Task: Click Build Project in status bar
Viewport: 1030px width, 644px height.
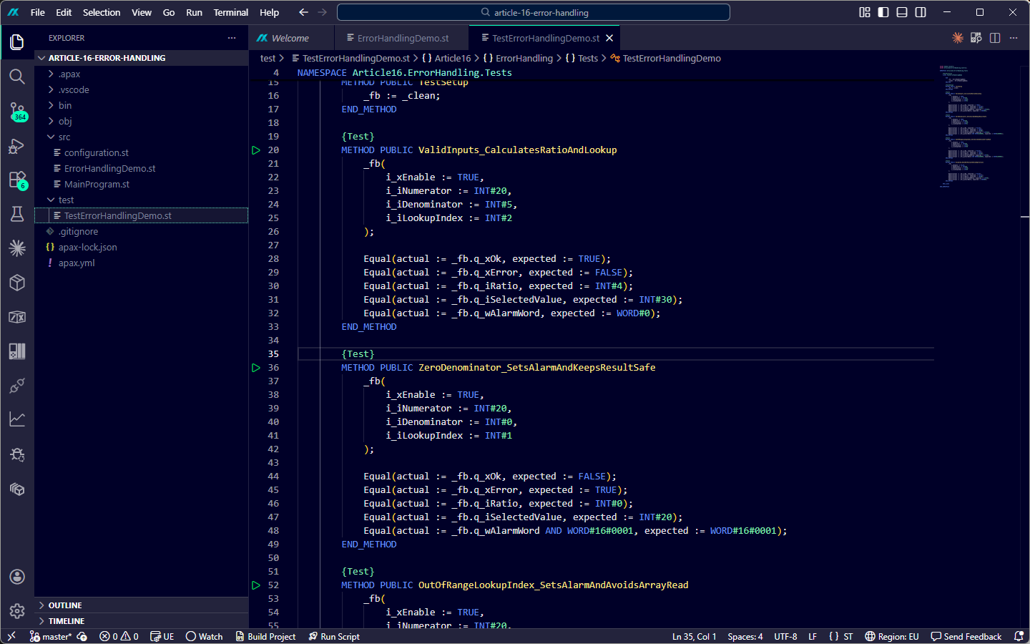Action: (265, 636)
